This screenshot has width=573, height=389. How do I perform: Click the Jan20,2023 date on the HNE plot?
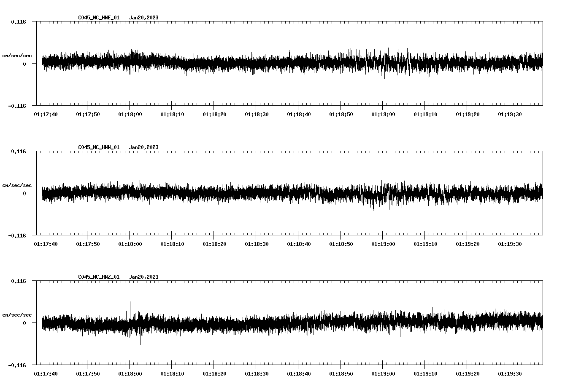[143, 18]
